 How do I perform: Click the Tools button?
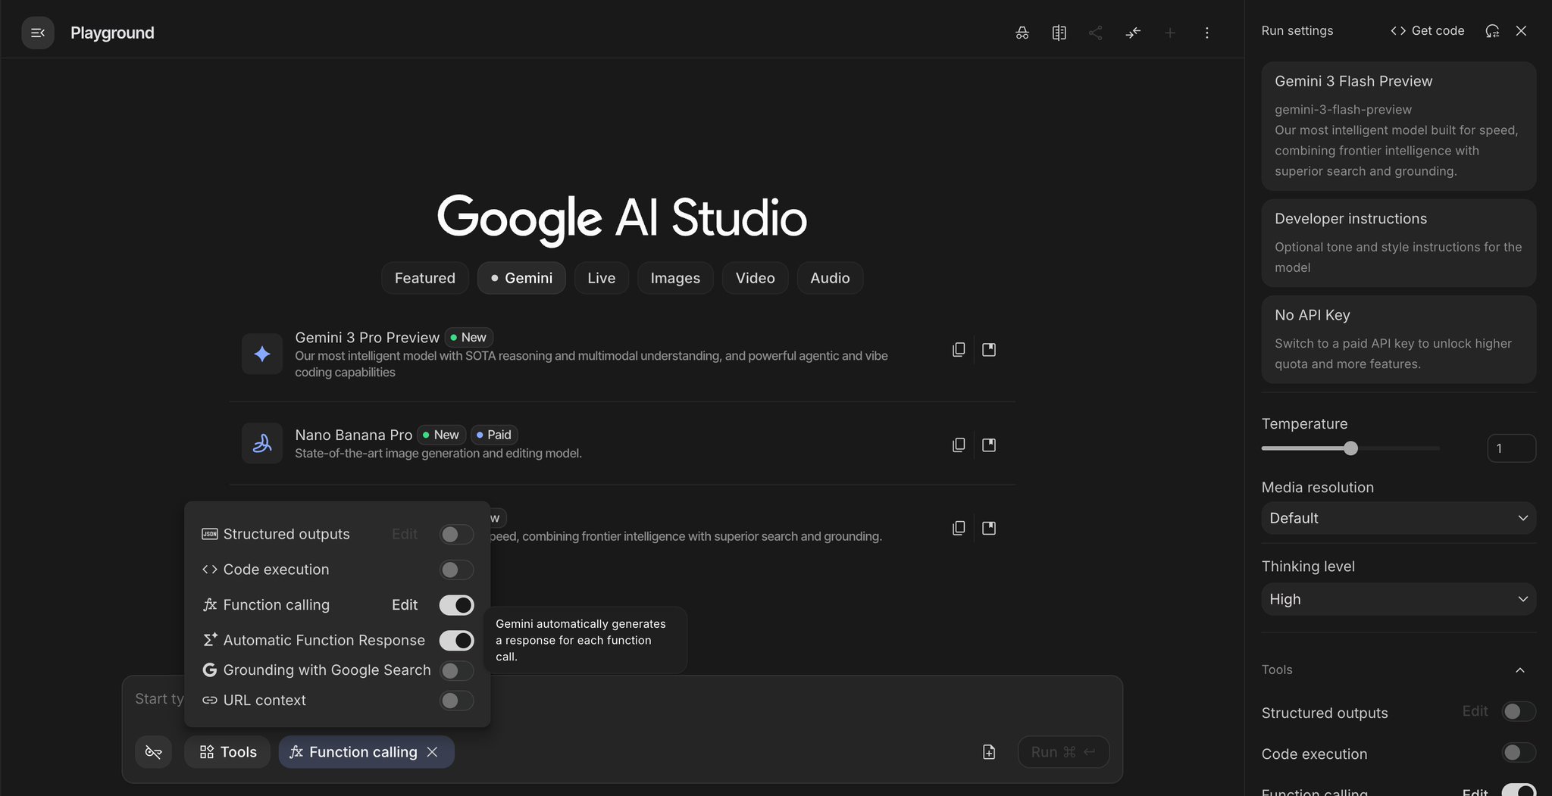(x=227, y=752)
